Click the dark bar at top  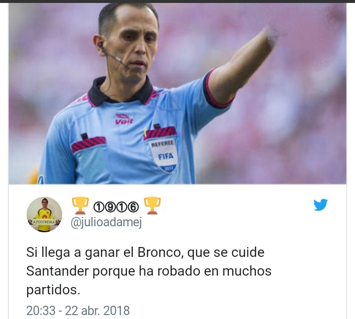coord(177,1)
